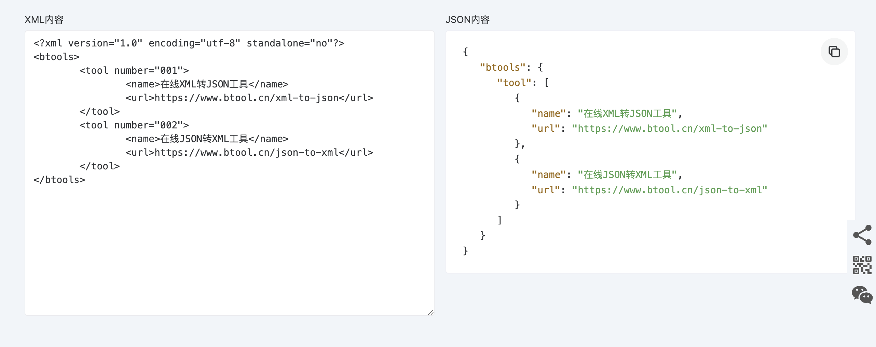The height and width of the screenshot is (347, 876).
Task: Click the json-to-xml url line in XML
Action: (249, 153)
